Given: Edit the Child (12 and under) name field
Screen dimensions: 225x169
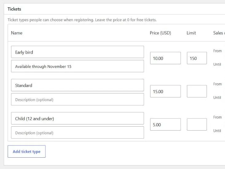Looking at the screenshot, I should [77, 118].
